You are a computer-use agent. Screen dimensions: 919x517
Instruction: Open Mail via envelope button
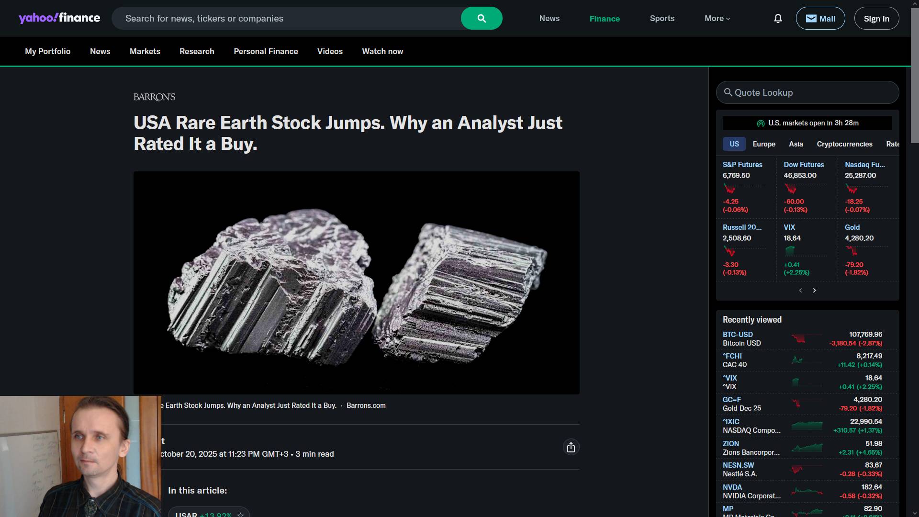click(820, 19)
